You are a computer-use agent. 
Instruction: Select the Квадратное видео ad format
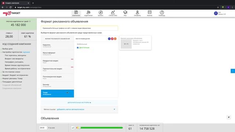point(57,62)
